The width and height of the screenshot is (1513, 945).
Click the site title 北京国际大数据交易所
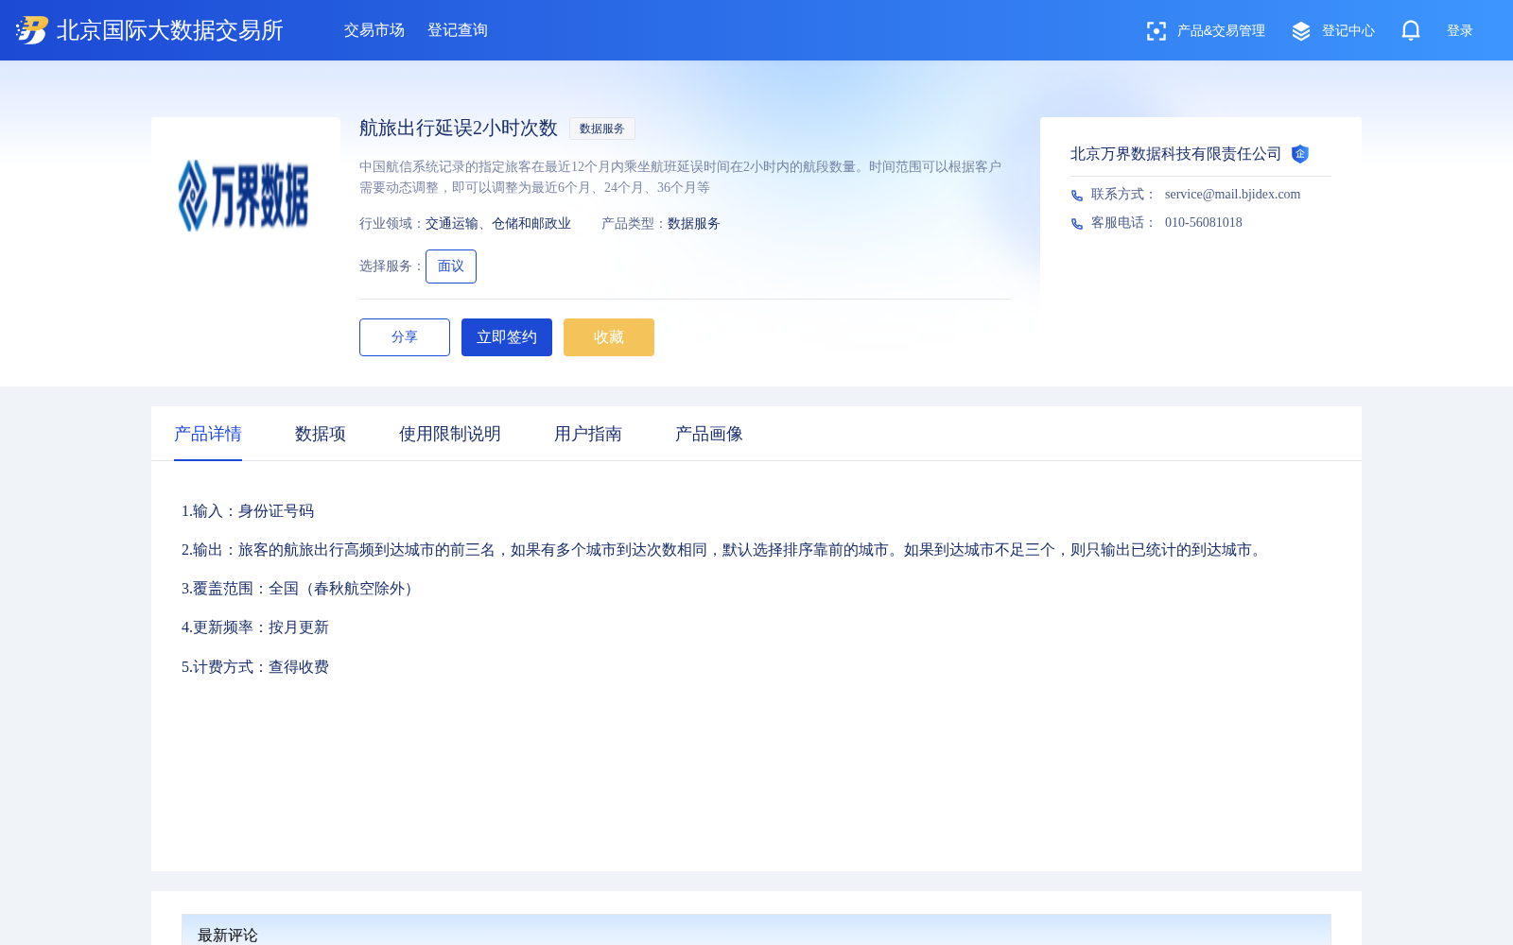[170, 30]
